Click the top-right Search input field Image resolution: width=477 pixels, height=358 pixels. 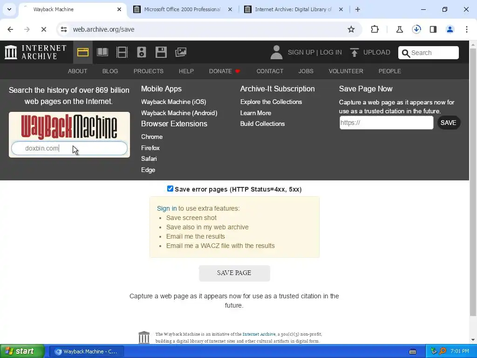[x=429, y=53]
